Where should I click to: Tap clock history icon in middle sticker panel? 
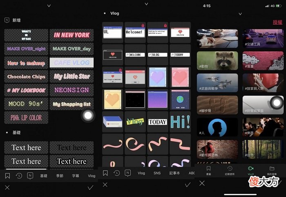click(117, 173)
